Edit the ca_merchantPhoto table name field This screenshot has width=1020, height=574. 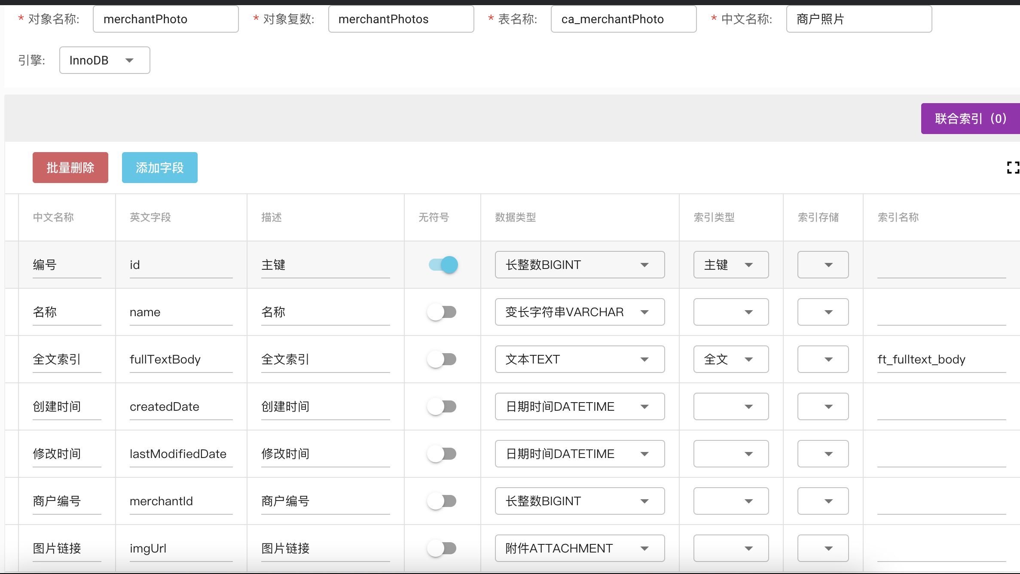click(623, 19)
